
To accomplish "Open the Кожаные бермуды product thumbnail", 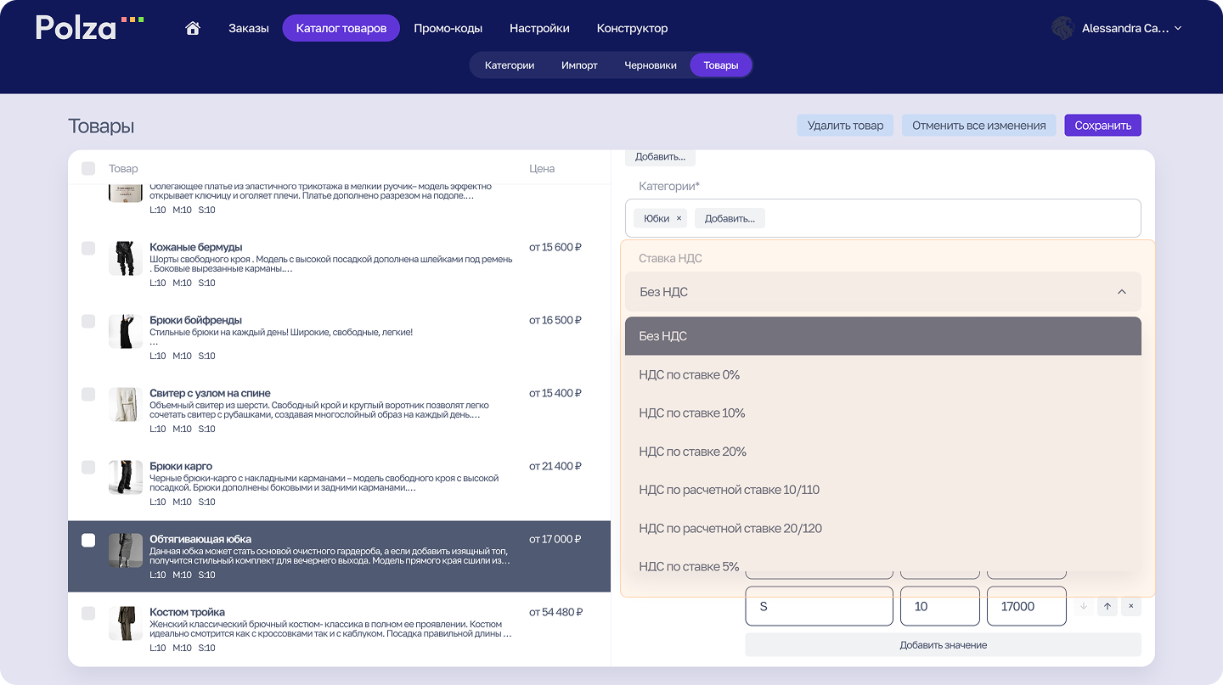I will (x=126, y=258).
